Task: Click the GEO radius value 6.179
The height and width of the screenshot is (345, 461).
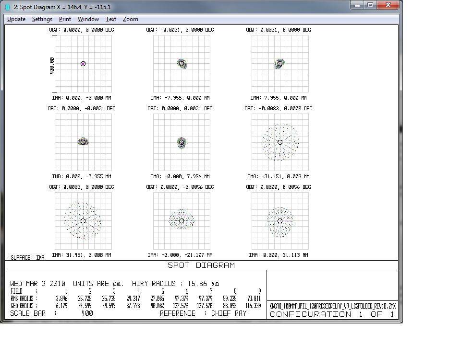Action: point(61,306)
